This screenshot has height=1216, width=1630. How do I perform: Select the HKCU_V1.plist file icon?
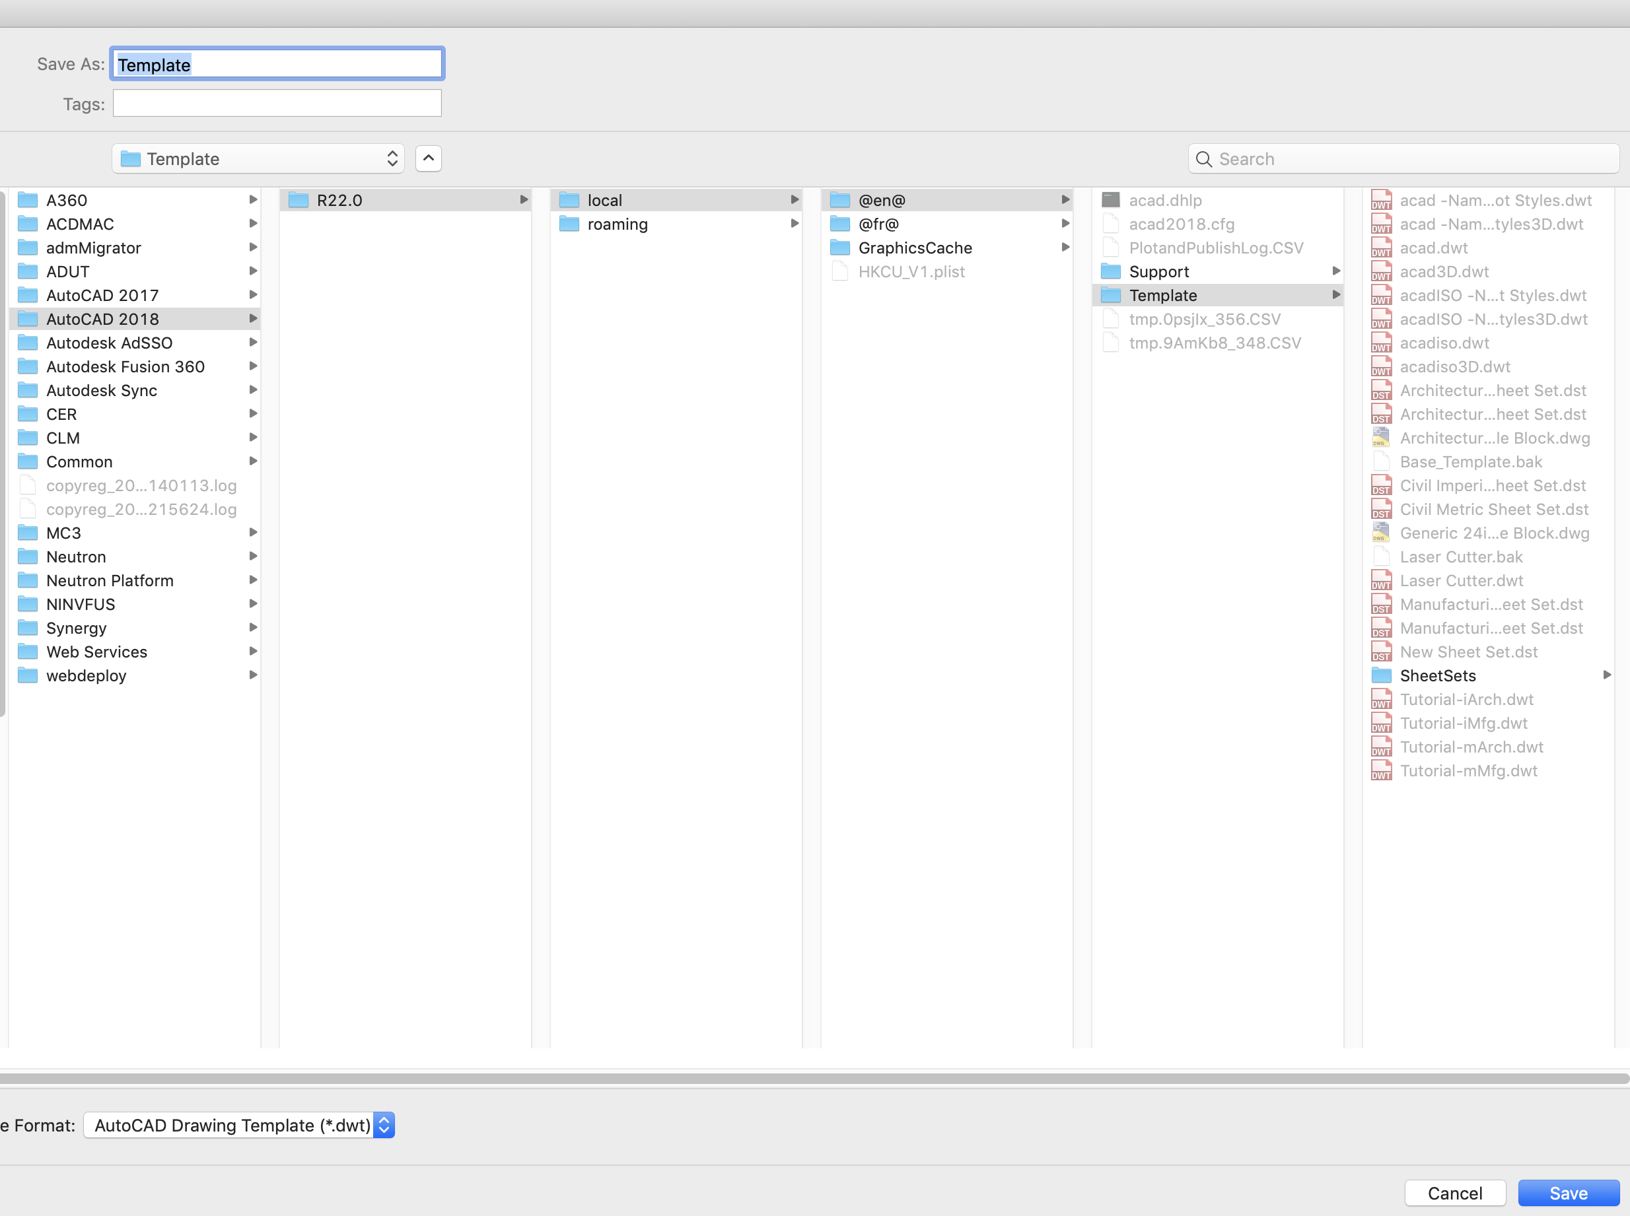click(x=840, y=271)
